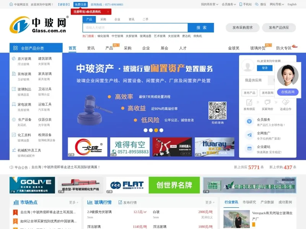Click the blue 登录 button
The height and width of the screenshot is (229, 306).
265,68
